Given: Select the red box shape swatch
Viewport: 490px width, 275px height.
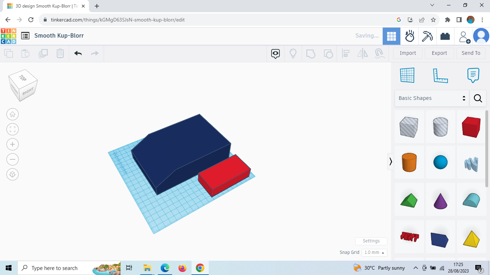Looking at the screenshot, I should click(x=471, y=127).
